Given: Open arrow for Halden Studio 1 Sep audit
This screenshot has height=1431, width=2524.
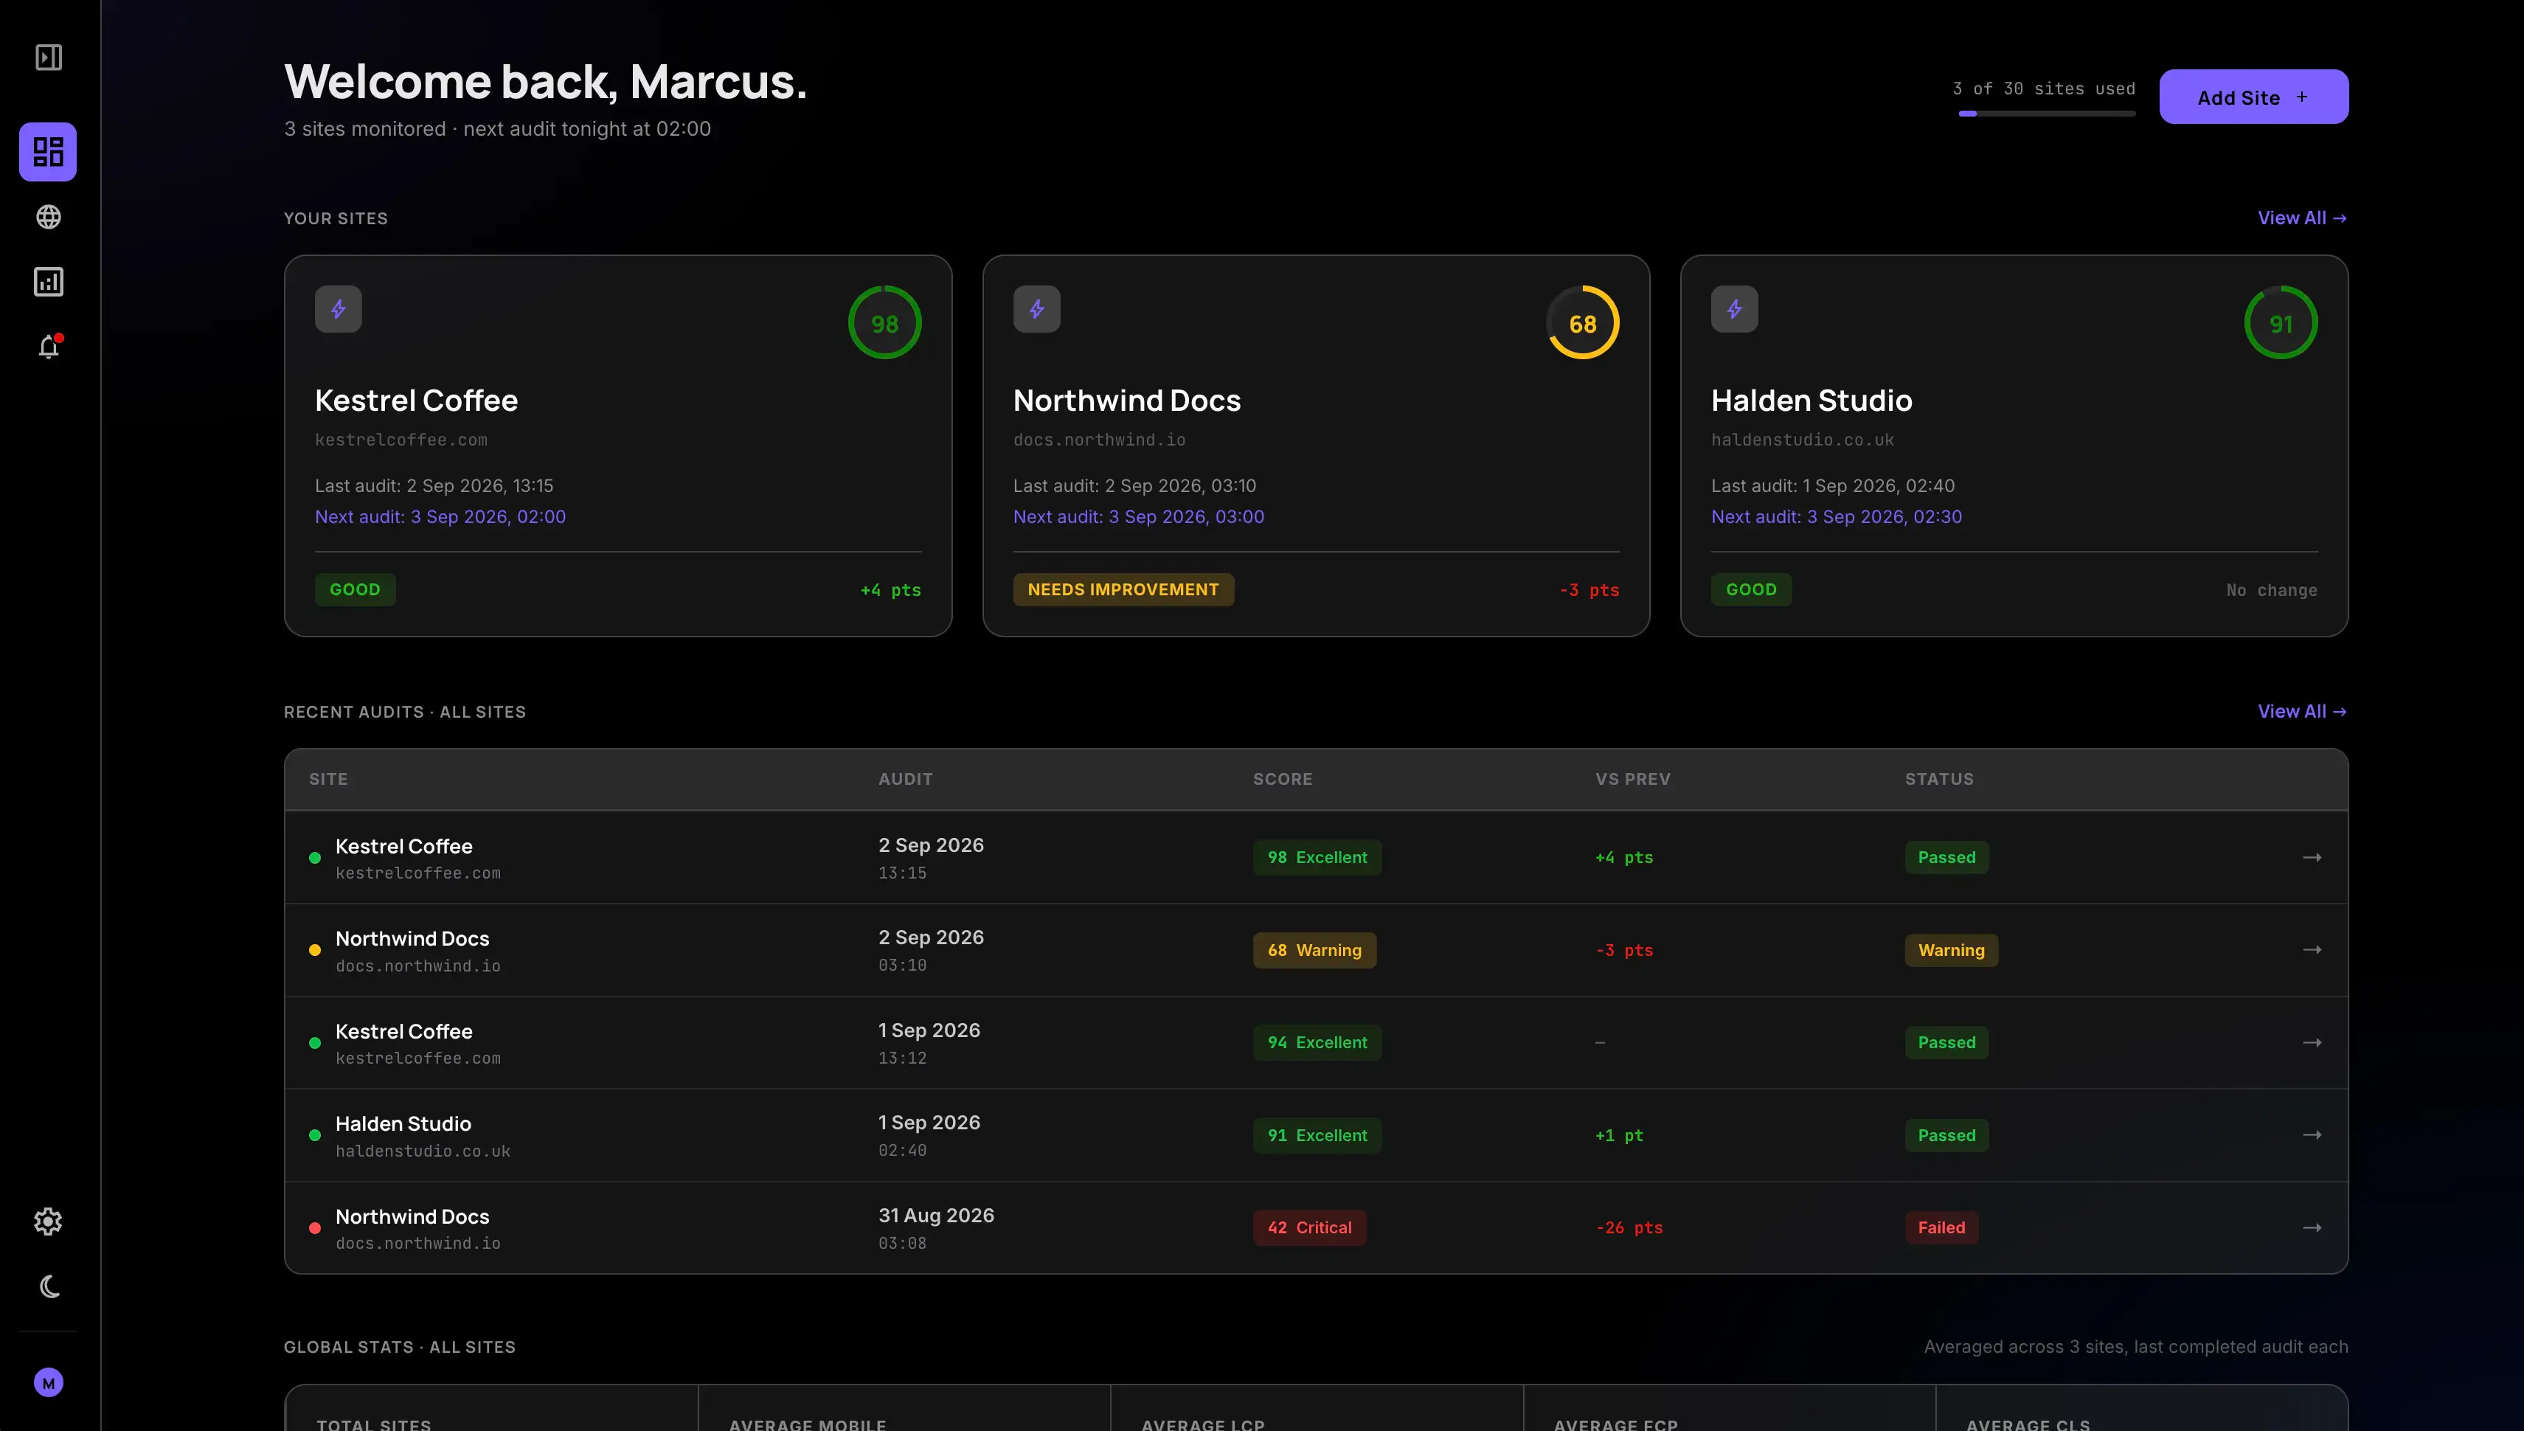Looking at the screenshot, I should [x=2312, y=1135].
